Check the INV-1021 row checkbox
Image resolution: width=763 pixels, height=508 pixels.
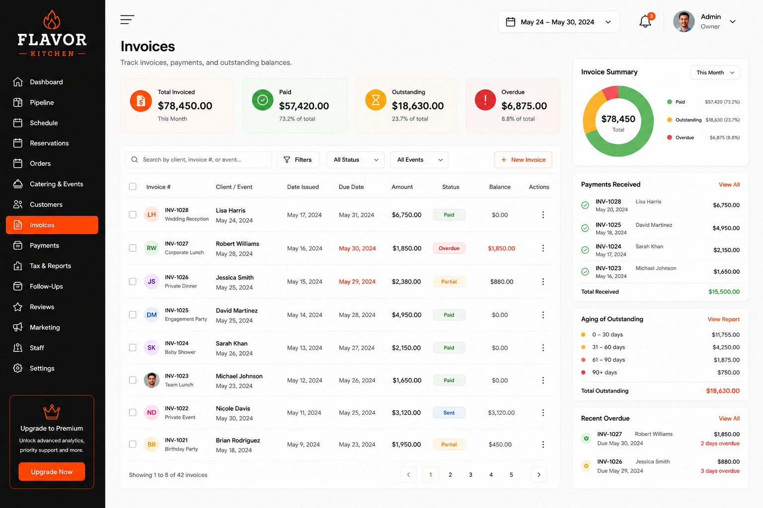click(x=133, y=444)
